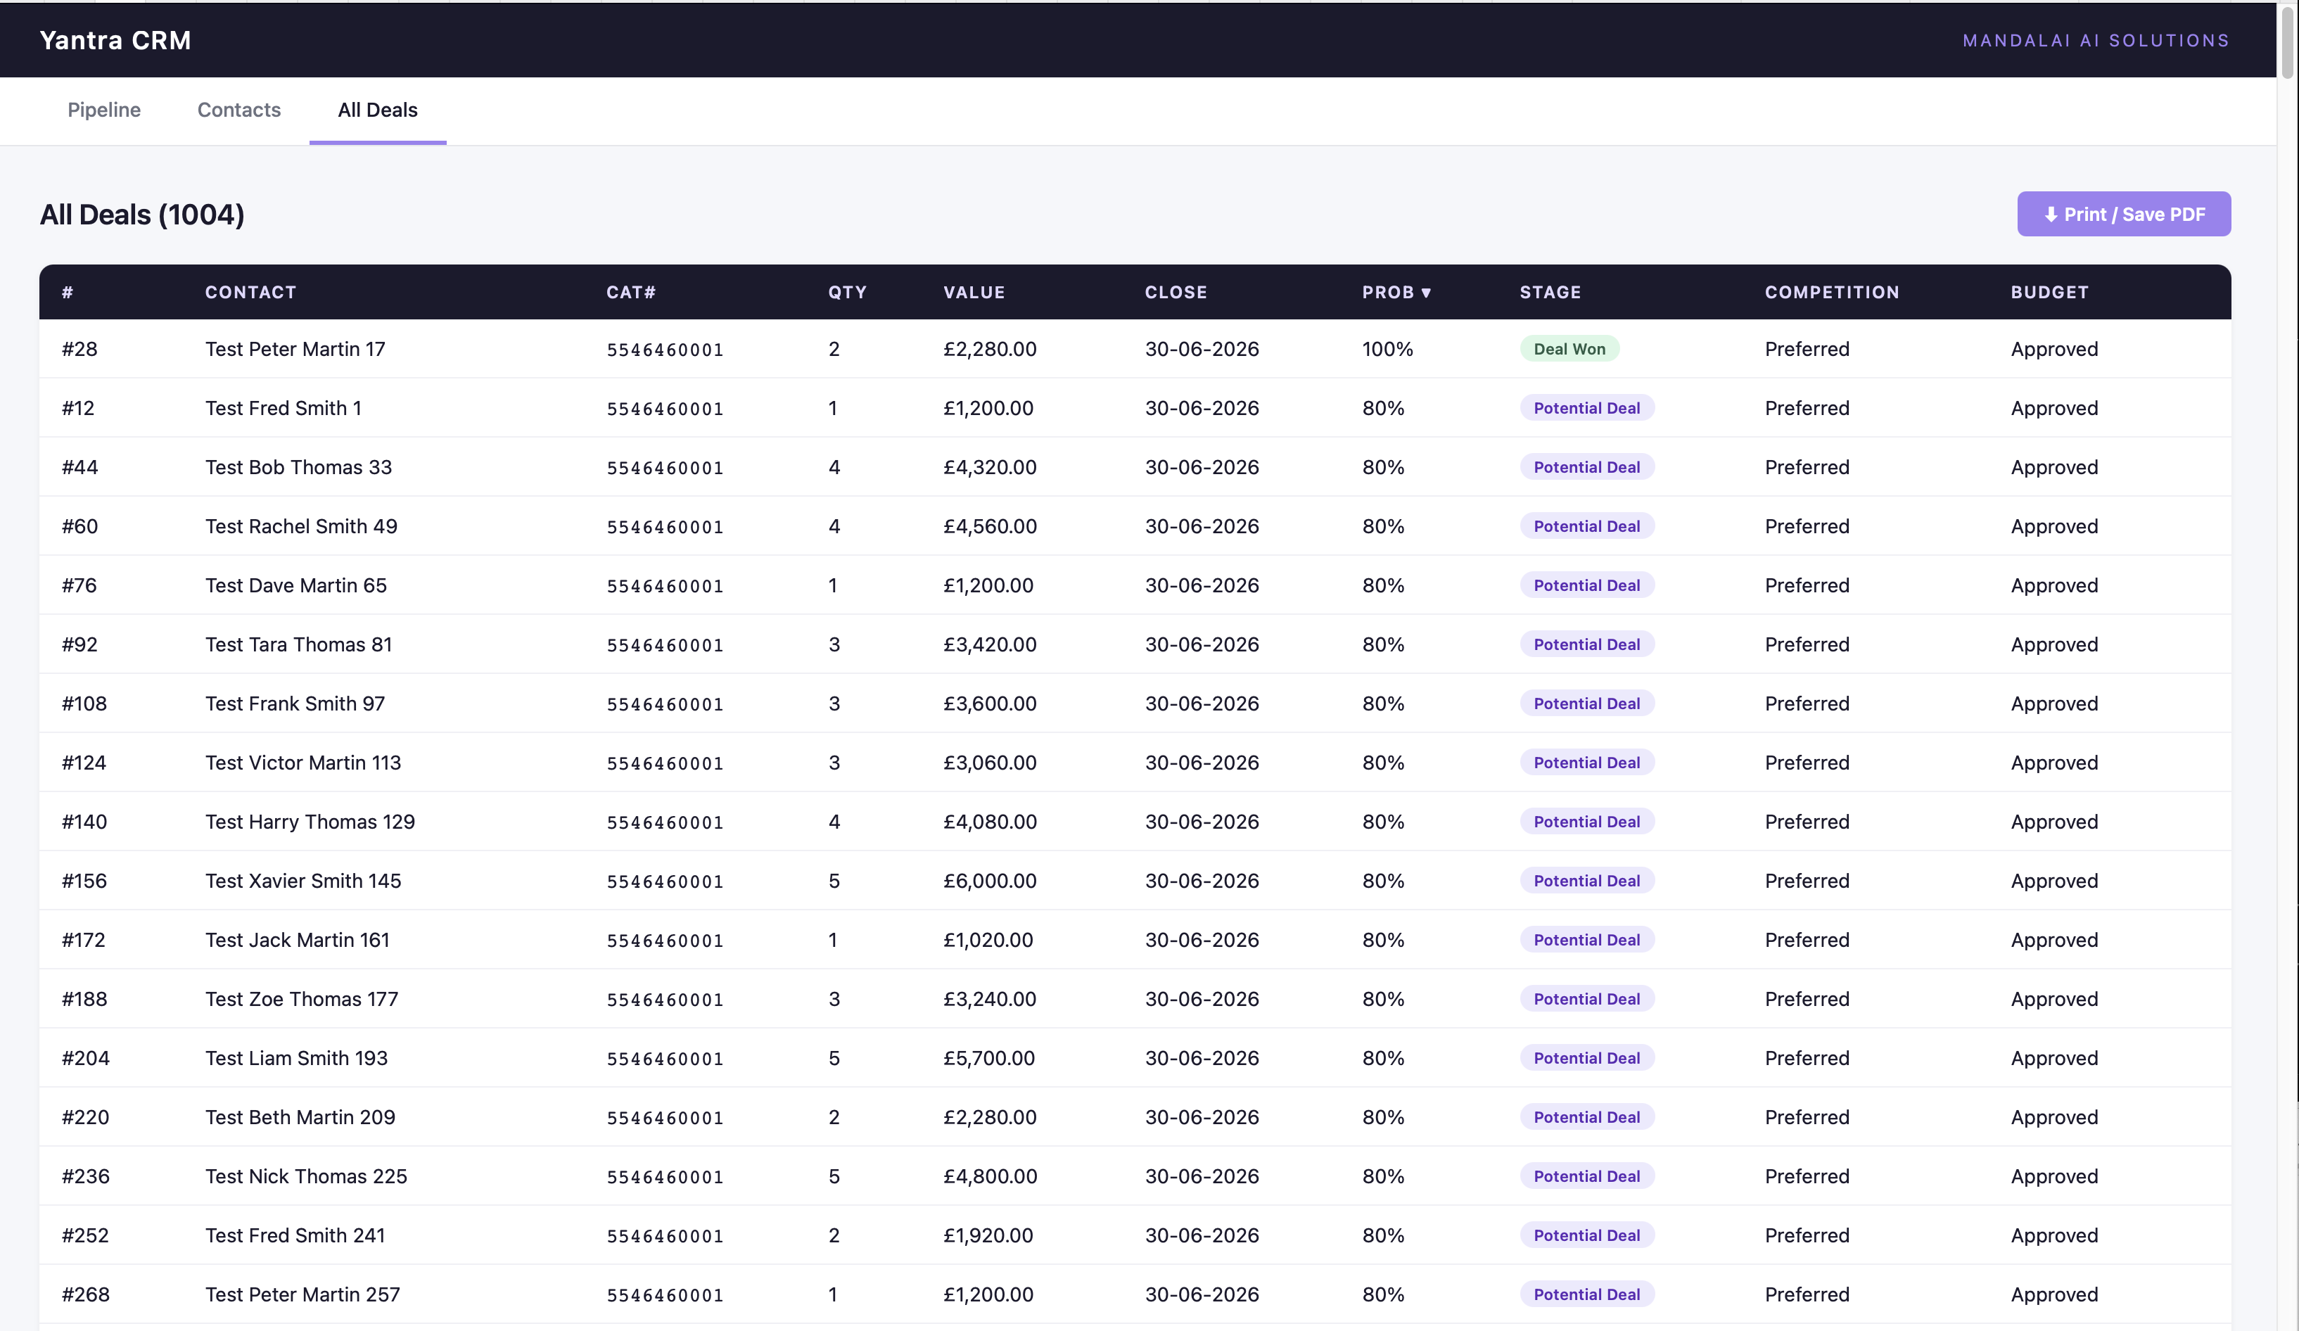Select the All Deals tab
This screenshot has height=1331, width=2299.
click(x=377, y=110)
